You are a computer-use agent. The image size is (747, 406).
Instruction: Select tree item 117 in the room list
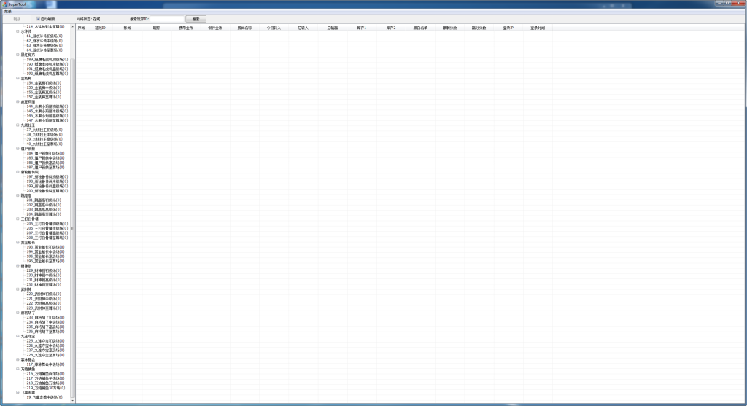(x=45, y=364)
